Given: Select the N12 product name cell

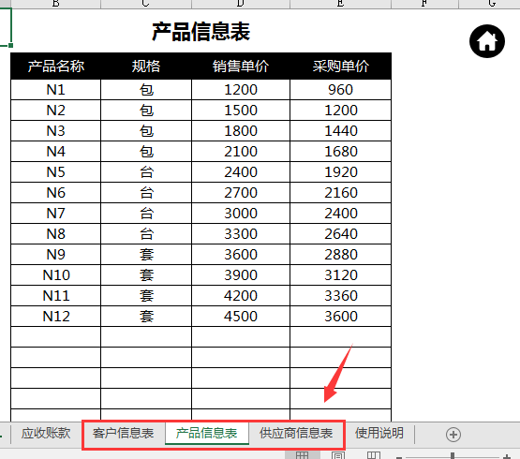Looking at the screenshot, I should [x=55, y=316].
